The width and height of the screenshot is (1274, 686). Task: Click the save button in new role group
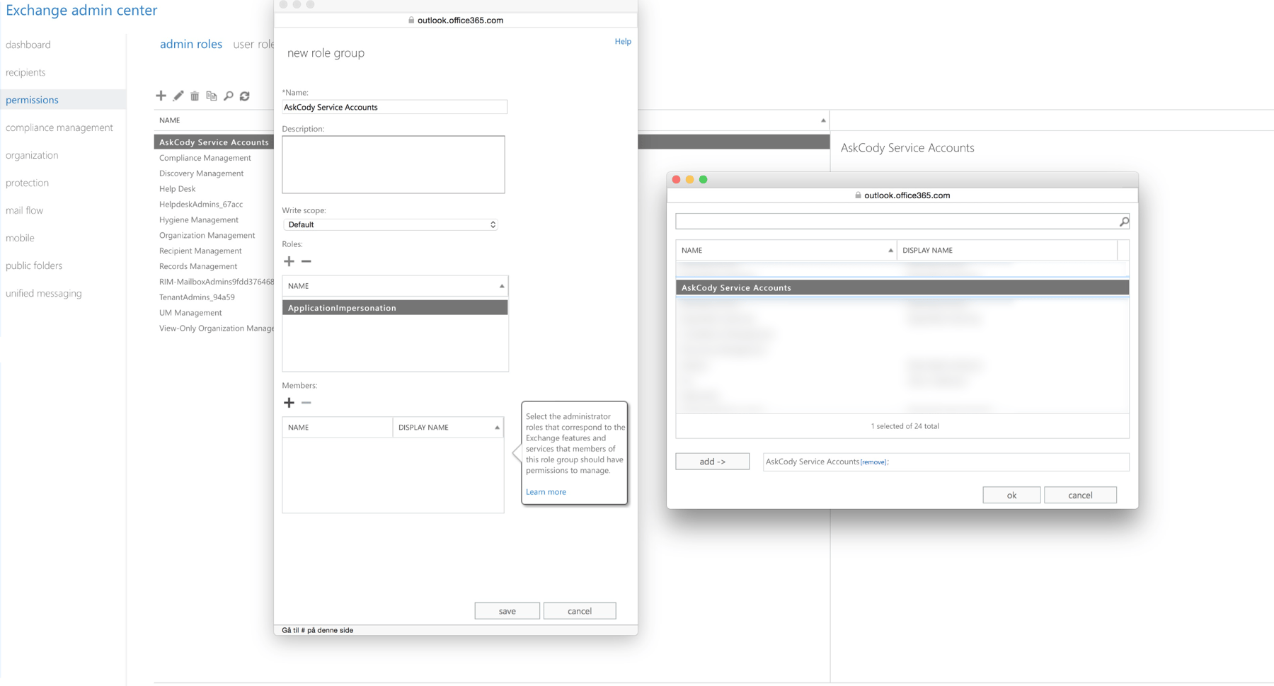coord(507,610)
